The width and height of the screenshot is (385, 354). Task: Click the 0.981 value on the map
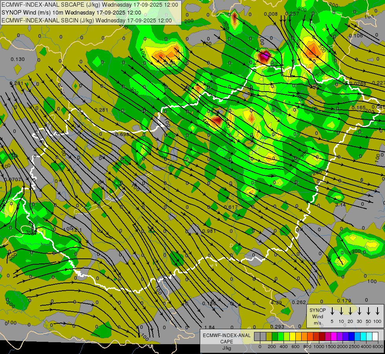click(209, 231)
